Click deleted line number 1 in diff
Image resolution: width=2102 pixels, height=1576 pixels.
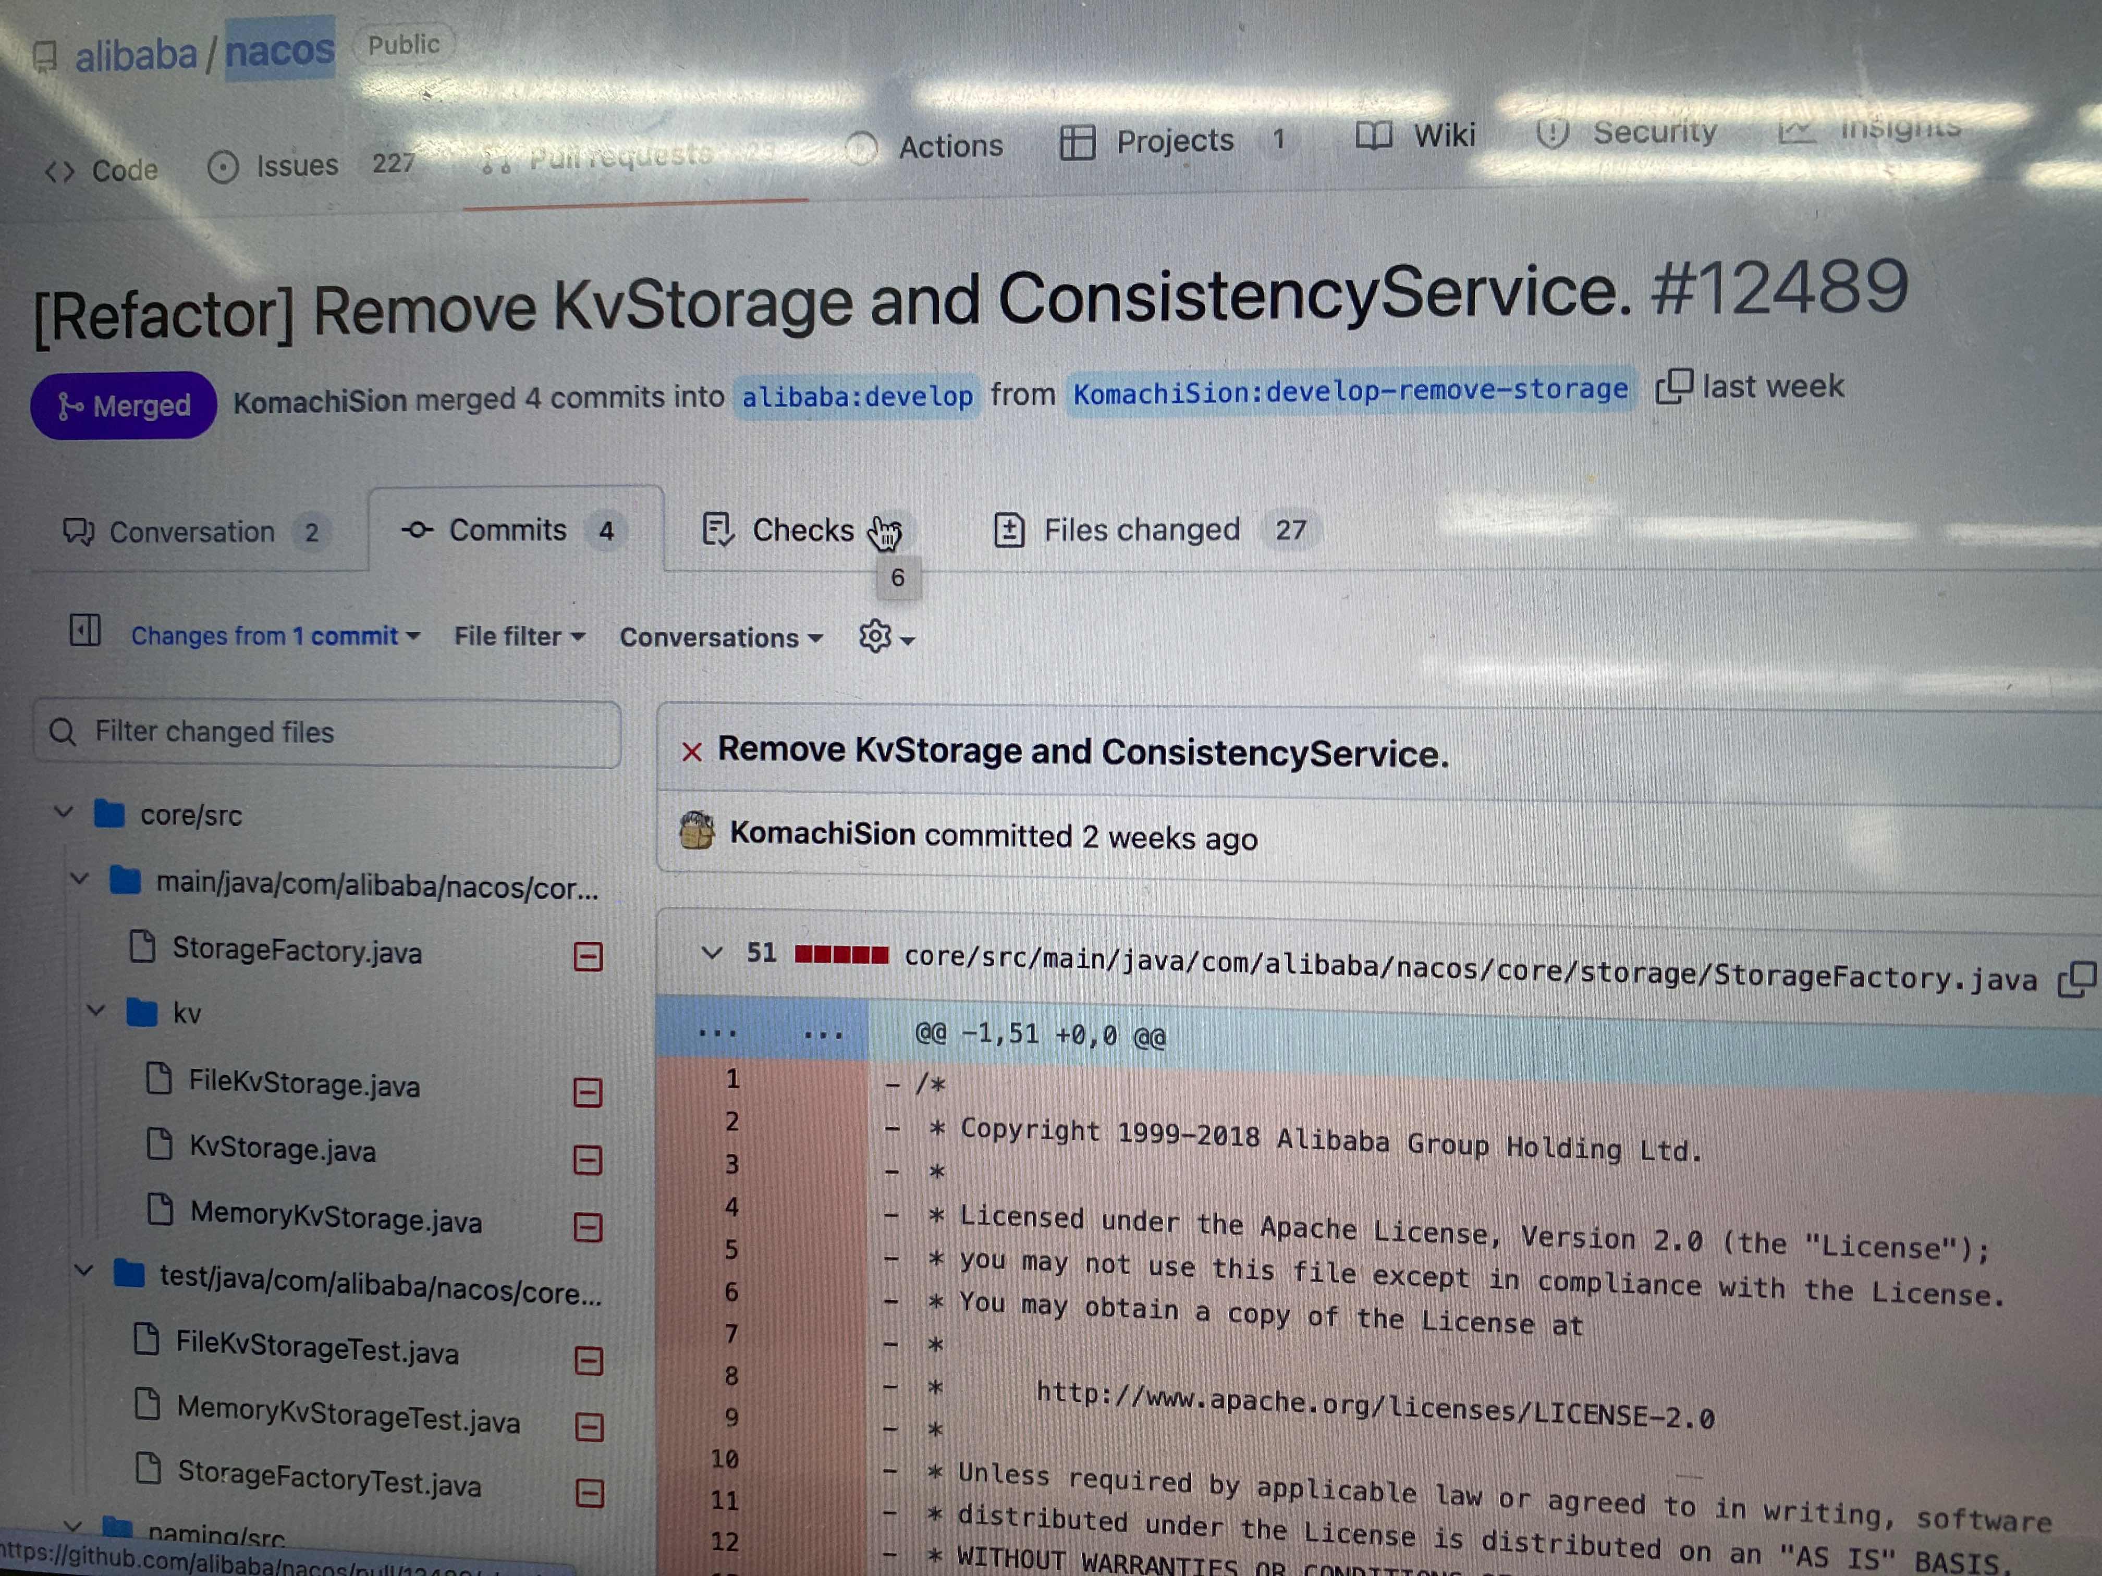[732, 1080]
